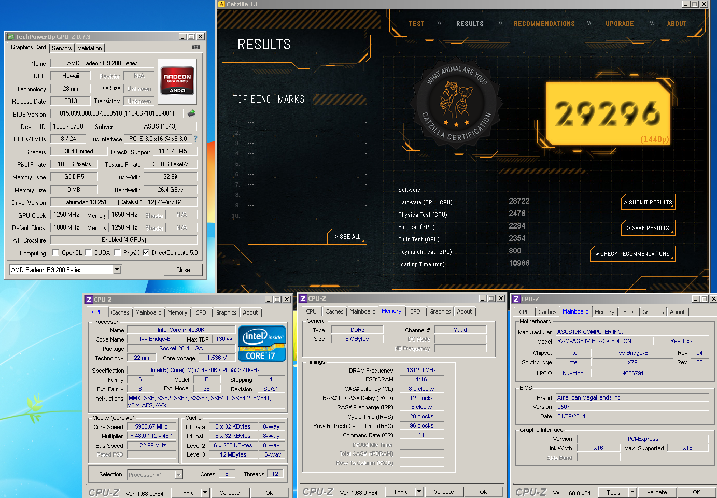This screenshot has width=717, height=498.
Task: Click the SEE ALL button under Top Benchmarks
Action: pyautogui.click(x=347, y=237)
